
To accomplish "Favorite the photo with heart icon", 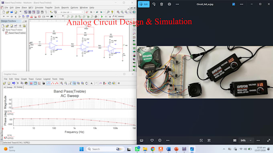I will (x=152, y=140).
